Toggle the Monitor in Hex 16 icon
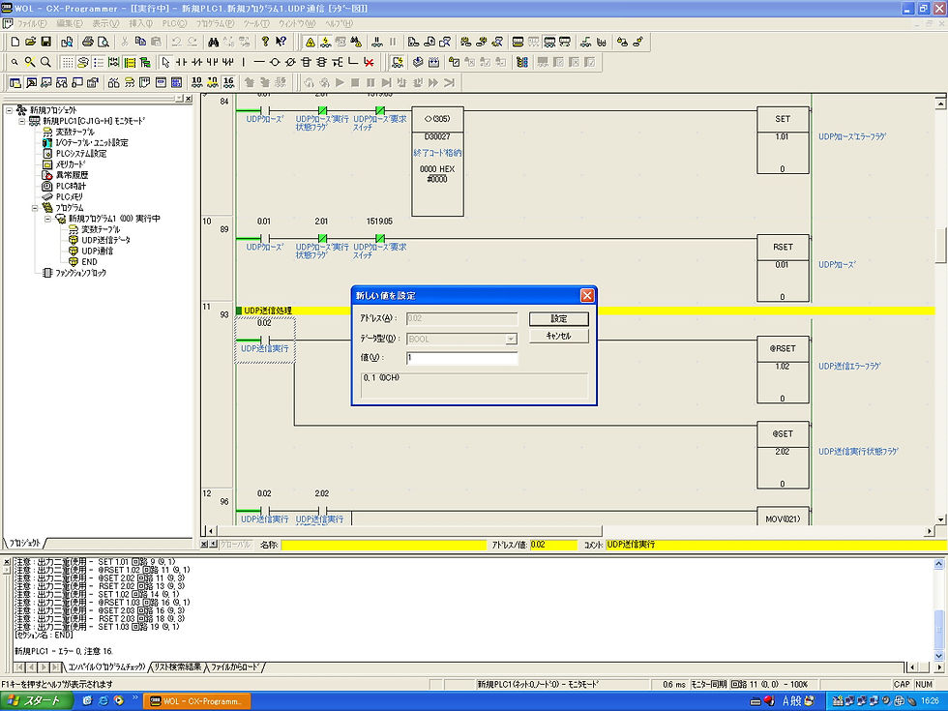The width and height of the screenshot is (948, 711). (x=228, y=82)
